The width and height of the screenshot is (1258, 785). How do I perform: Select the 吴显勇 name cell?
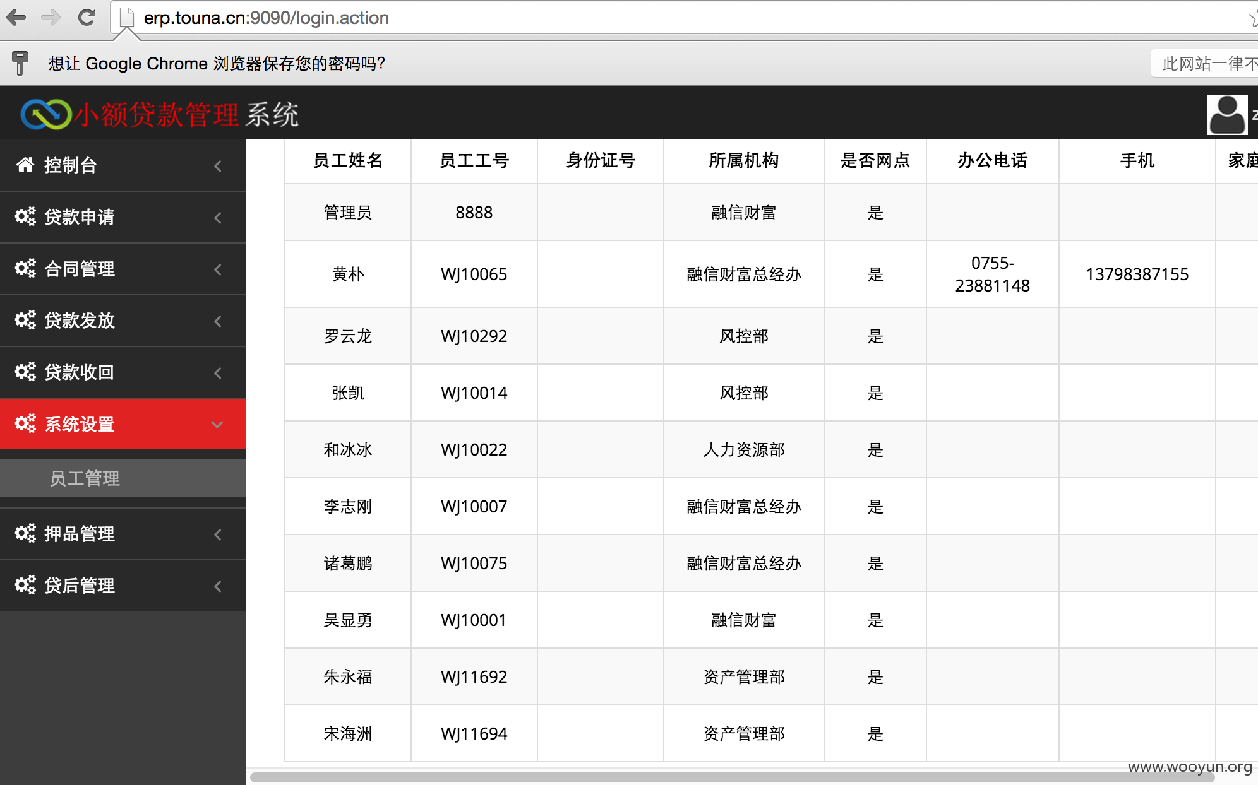348,620
